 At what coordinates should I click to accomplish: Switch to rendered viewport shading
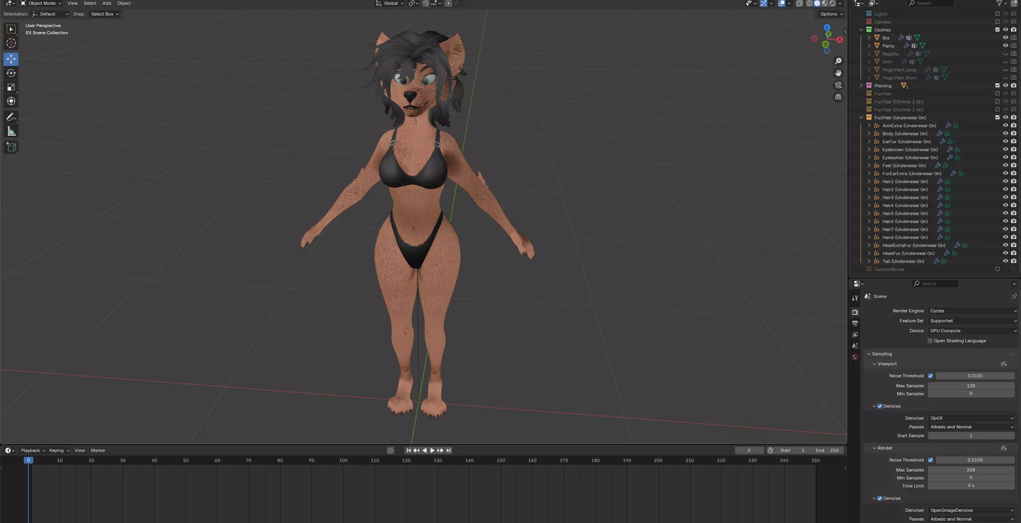(832, 3)
